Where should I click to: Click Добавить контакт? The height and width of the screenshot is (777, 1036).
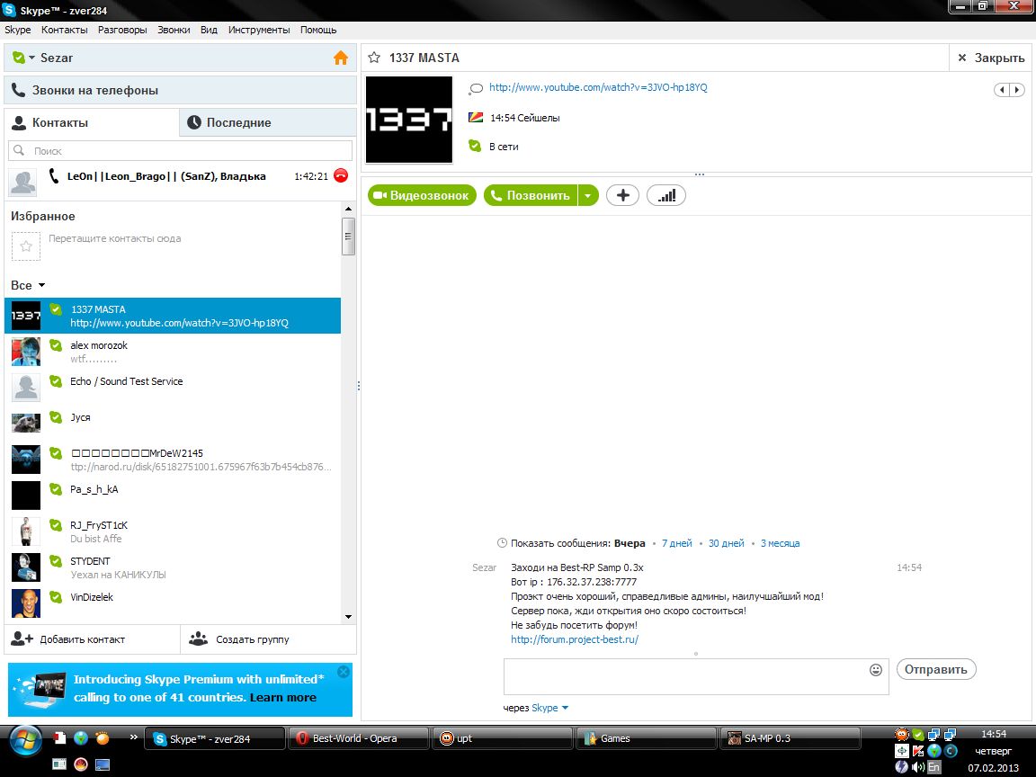tap(93, 639)
